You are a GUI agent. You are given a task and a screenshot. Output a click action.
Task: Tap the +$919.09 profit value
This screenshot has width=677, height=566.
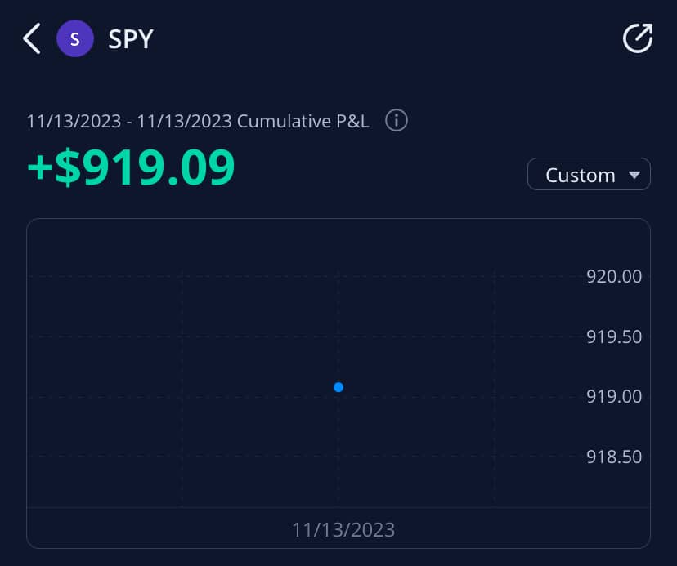click(x=131, y=167)
